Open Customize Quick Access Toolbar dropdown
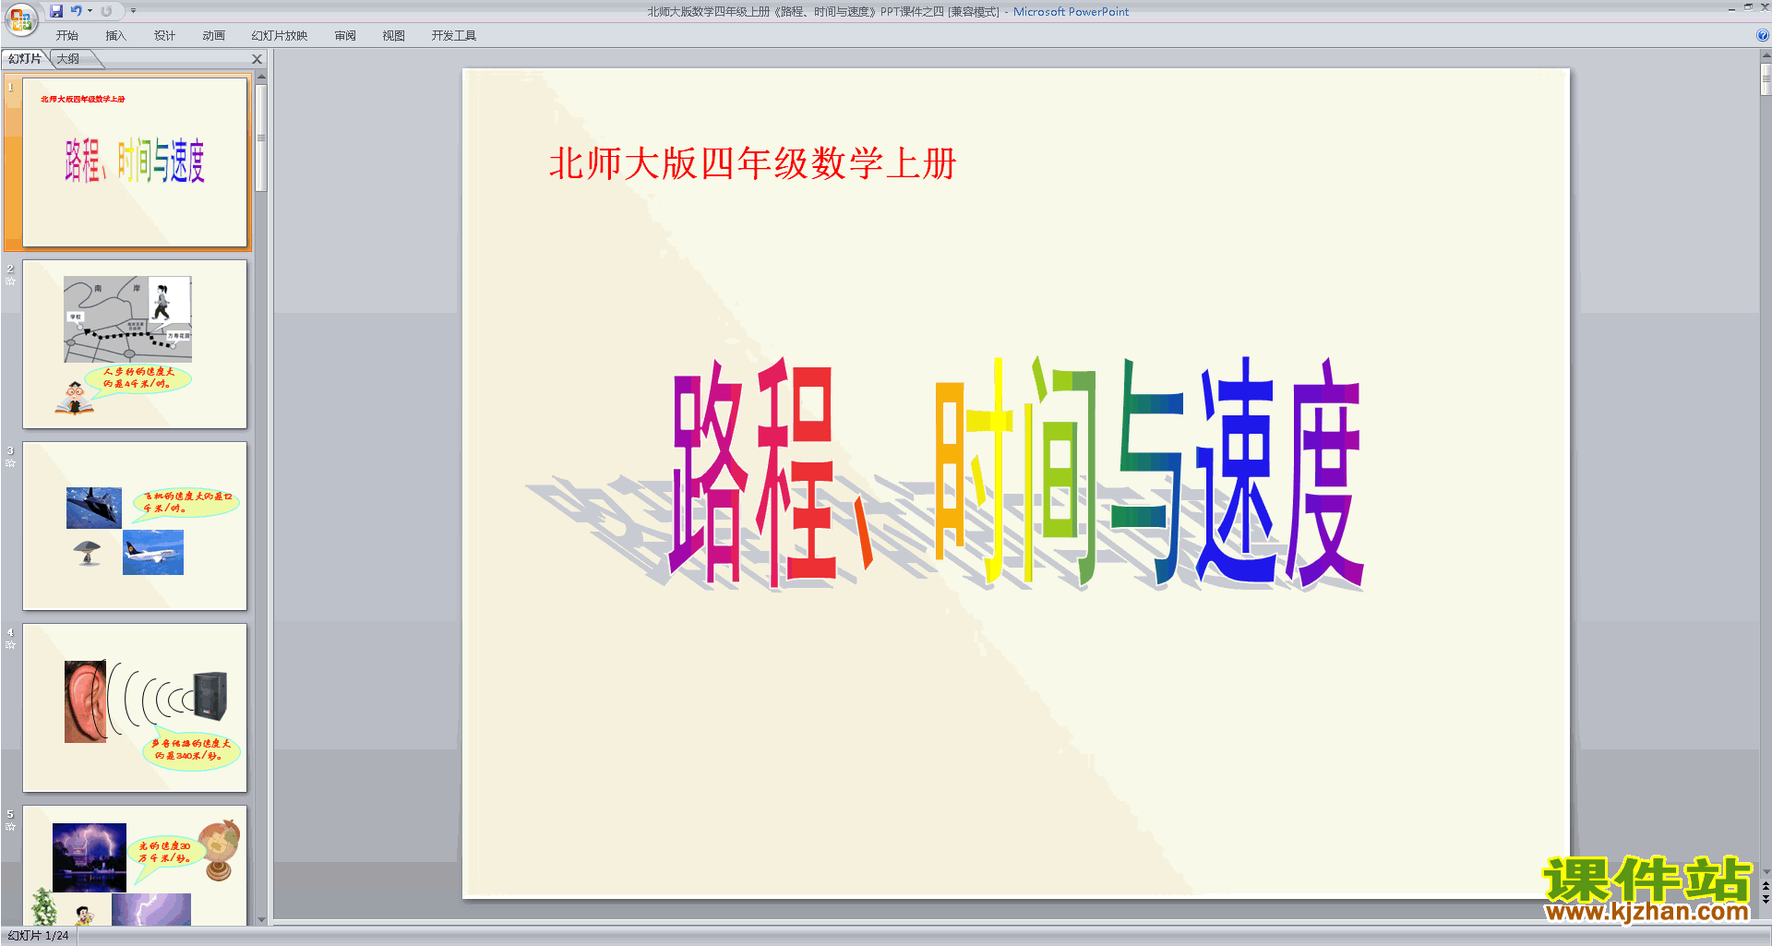 [x=133, y=11]
